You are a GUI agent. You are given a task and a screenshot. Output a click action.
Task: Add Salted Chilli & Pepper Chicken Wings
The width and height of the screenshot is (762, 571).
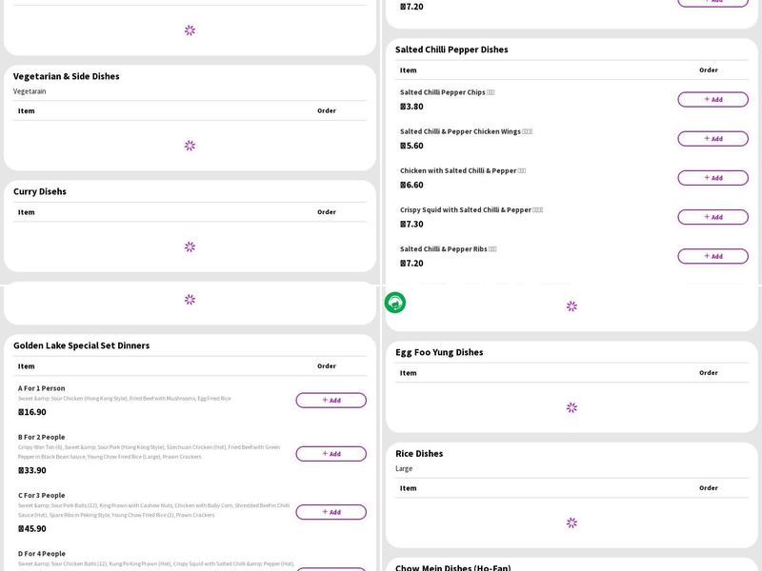tap(712, 139)
